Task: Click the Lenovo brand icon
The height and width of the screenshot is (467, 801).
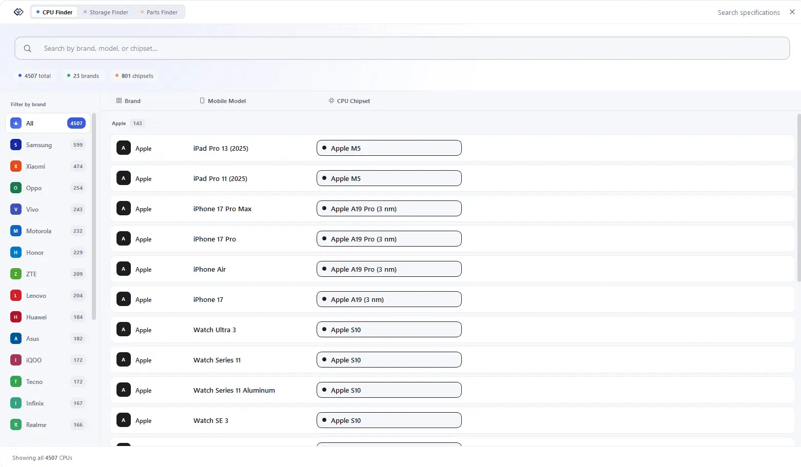Action: (16, 296)
